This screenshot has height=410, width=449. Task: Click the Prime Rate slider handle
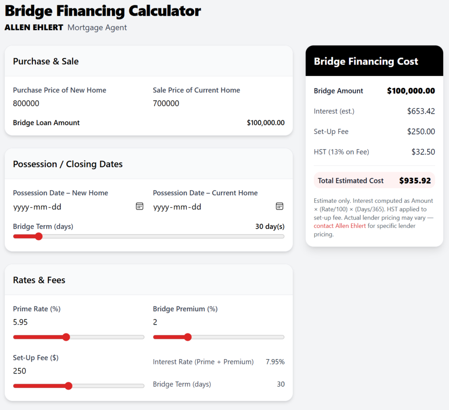click(66, 337)
